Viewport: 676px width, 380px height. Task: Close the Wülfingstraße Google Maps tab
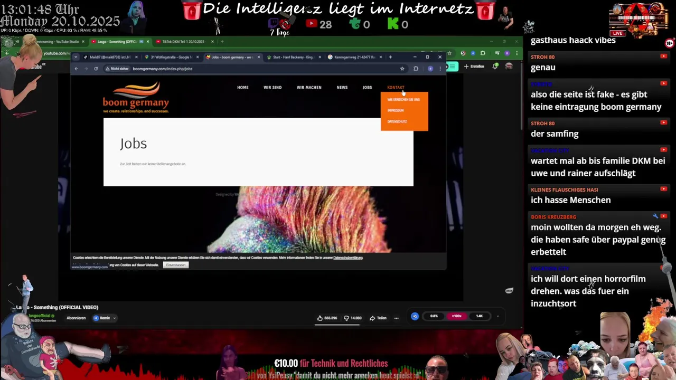[198, 57]
